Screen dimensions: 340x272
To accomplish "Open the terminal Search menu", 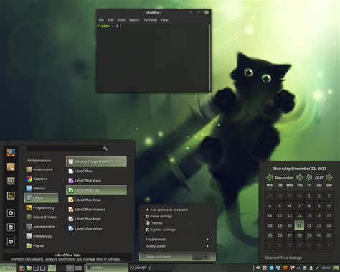I will (x=134, y=20).
